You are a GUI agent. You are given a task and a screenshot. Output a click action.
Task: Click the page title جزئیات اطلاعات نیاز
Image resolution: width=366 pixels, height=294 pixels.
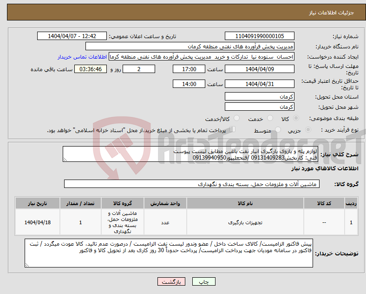[332, 13]
